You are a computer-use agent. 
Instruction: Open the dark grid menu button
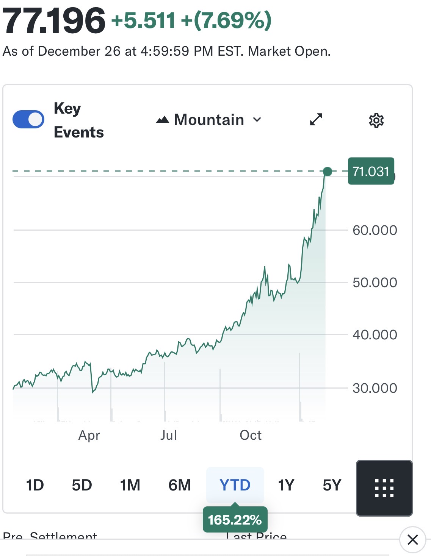click(x=384, y=488)
